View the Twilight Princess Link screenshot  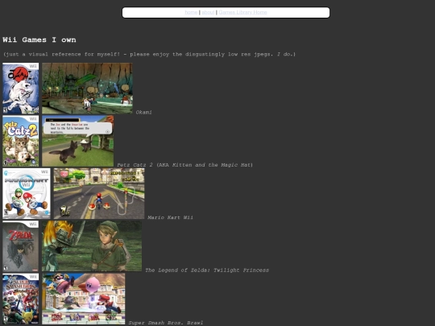click(x=92, y=246)
